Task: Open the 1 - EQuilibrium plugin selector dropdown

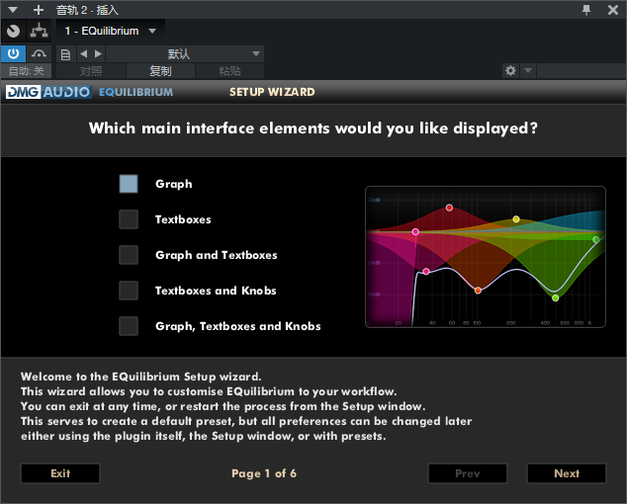Action: click(x=110, y=31)
